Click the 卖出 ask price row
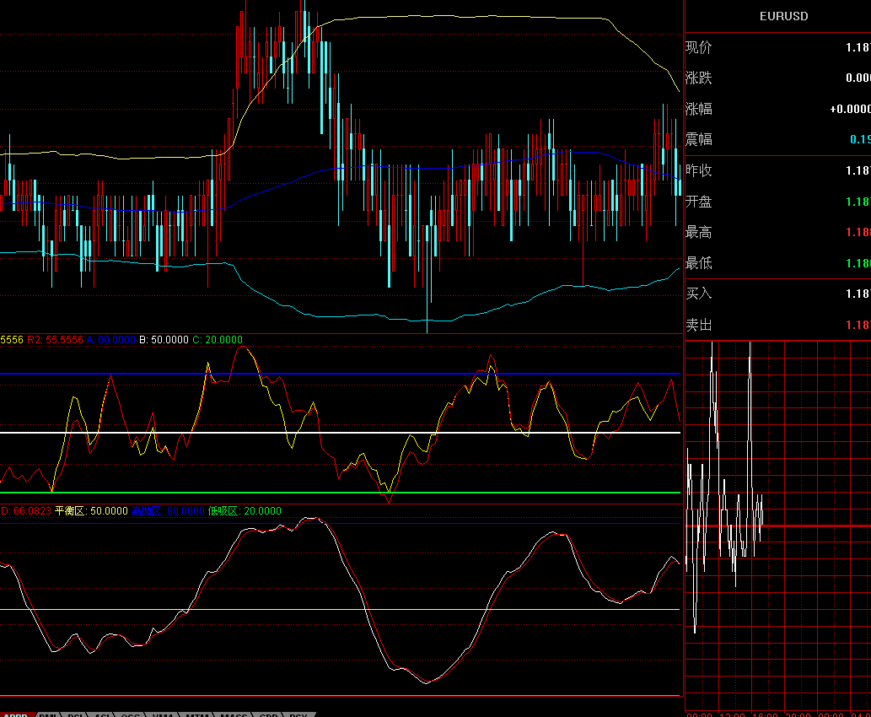 coord(776,326)
